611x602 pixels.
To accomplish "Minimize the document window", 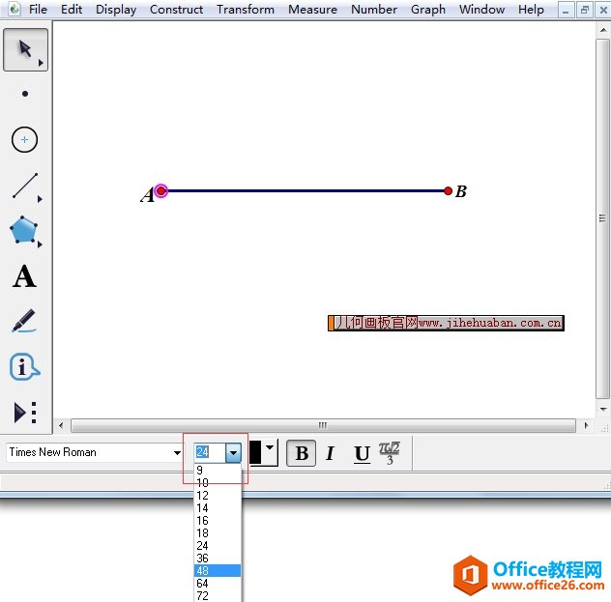I will 566,10.
